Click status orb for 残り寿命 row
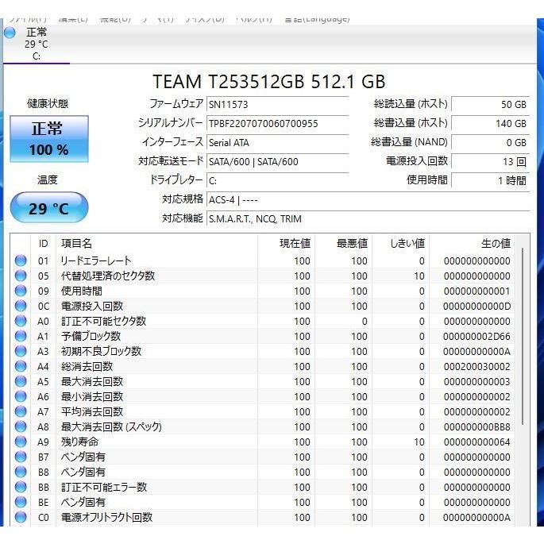Screen dimensions: 544x544 (21, 442)
